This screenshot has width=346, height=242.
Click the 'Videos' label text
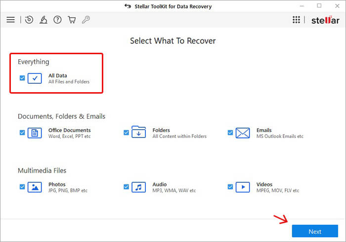(264, 184)
